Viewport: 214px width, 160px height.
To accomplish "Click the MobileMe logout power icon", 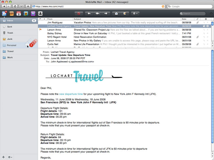I will [211, 13].
